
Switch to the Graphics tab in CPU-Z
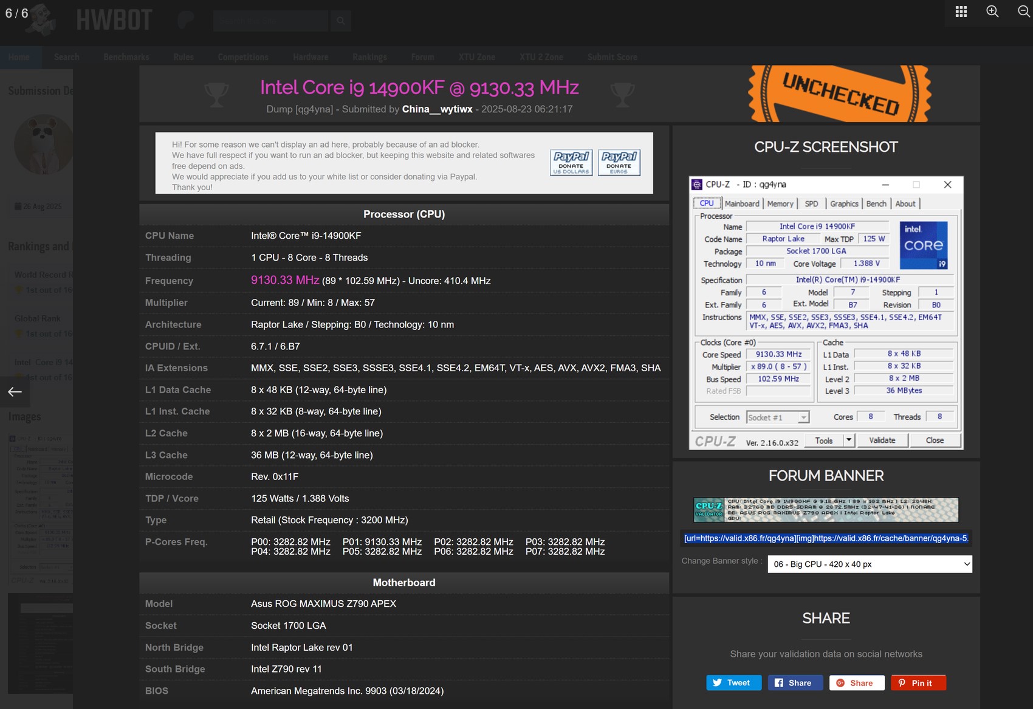pyautogui.click(x=844, y=204)
